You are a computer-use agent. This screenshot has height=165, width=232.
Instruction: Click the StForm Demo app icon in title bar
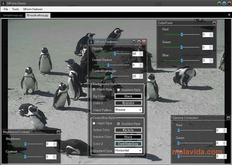click(3, 3)
